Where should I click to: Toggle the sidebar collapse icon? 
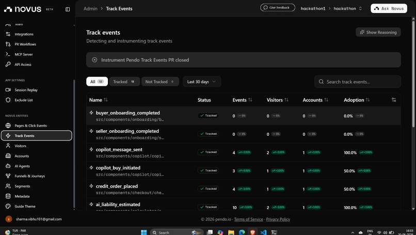pos(68,9)
